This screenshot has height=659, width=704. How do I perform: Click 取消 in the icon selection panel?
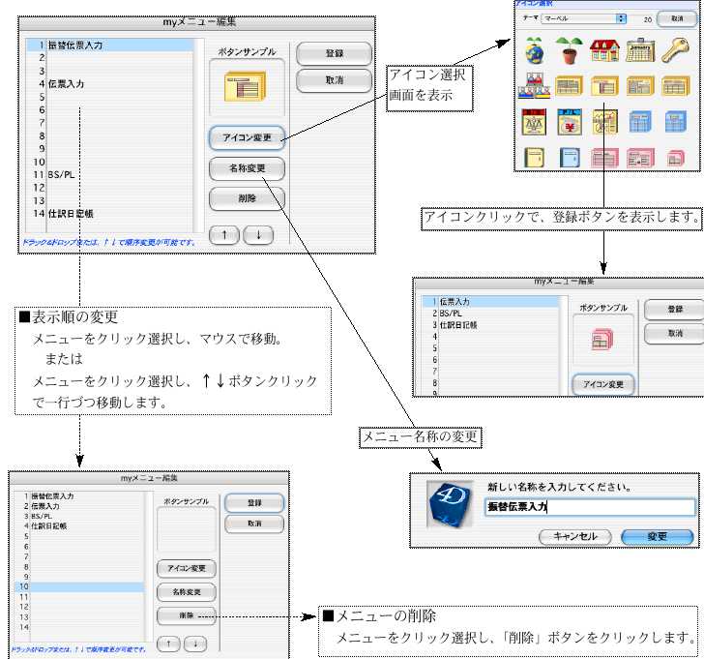coord(676,18)
